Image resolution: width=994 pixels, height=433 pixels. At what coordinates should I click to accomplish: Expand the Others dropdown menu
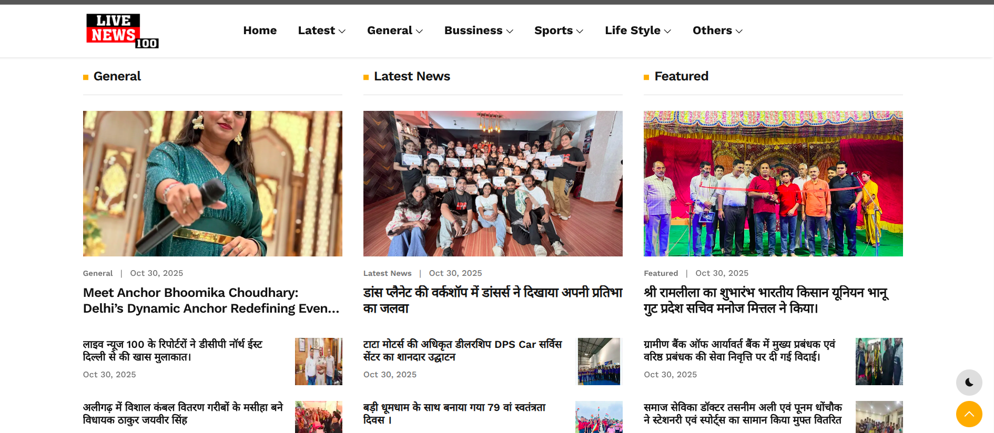tap(717, 30)
